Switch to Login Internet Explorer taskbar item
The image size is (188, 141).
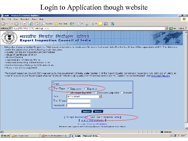click(x=85, y=136)
